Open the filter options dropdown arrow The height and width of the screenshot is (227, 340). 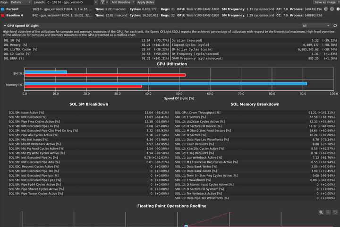[x=107, y=2]
